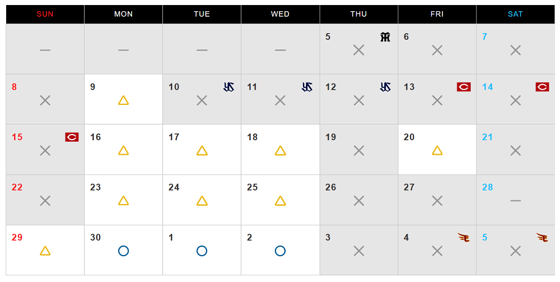Click the Swallows logo on the 12th
This screenshot has width=560, height=282.
click(x=385, y=87)
